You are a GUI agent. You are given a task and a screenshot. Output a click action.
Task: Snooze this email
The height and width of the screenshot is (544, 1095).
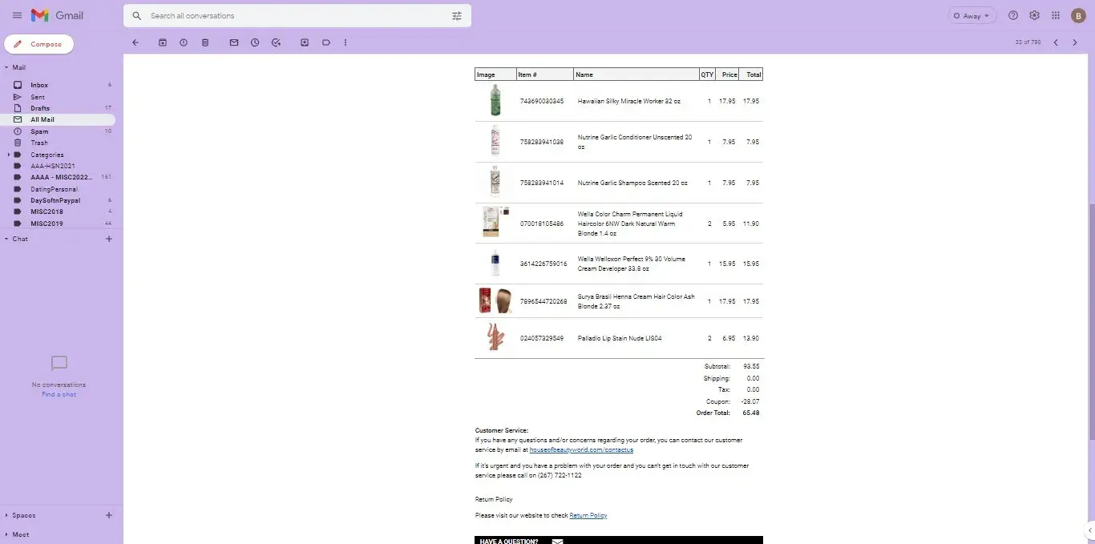tap(255, 42)
